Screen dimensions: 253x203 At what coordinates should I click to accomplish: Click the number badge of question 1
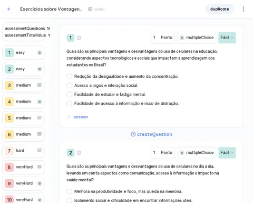click(71, 38)
